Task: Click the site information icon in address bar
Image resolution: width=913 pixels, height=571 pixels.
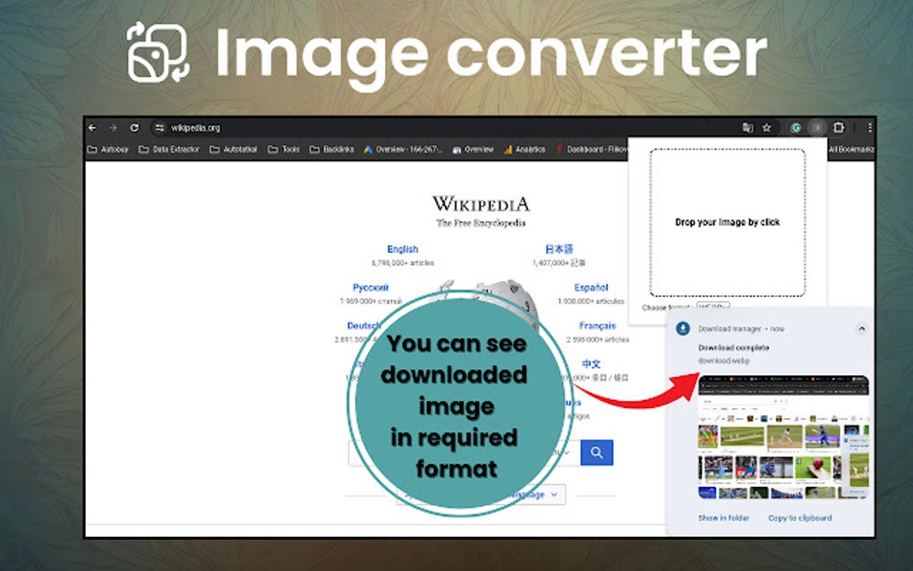Action: pyautogui.click(x=158, y=127)
